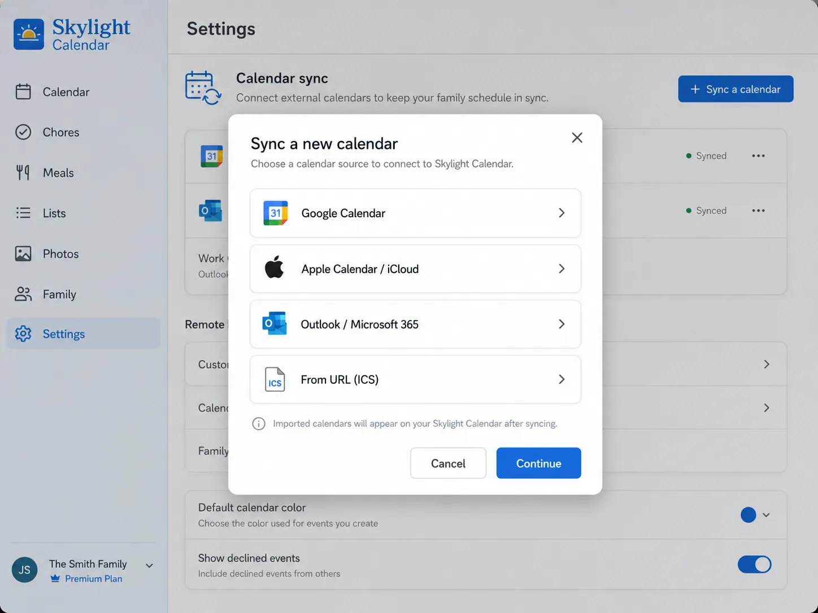Expand The Smith Family account menu

click(x=149, y=566)
